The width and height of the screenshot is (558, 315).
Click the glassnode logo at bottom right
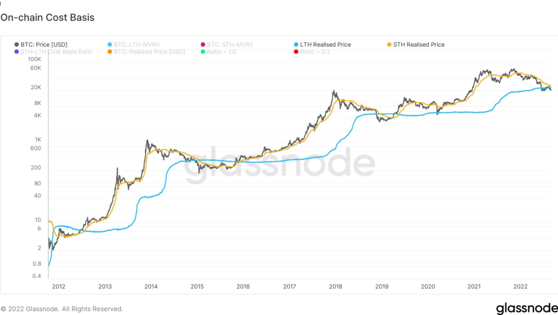(x=527, y=308)
